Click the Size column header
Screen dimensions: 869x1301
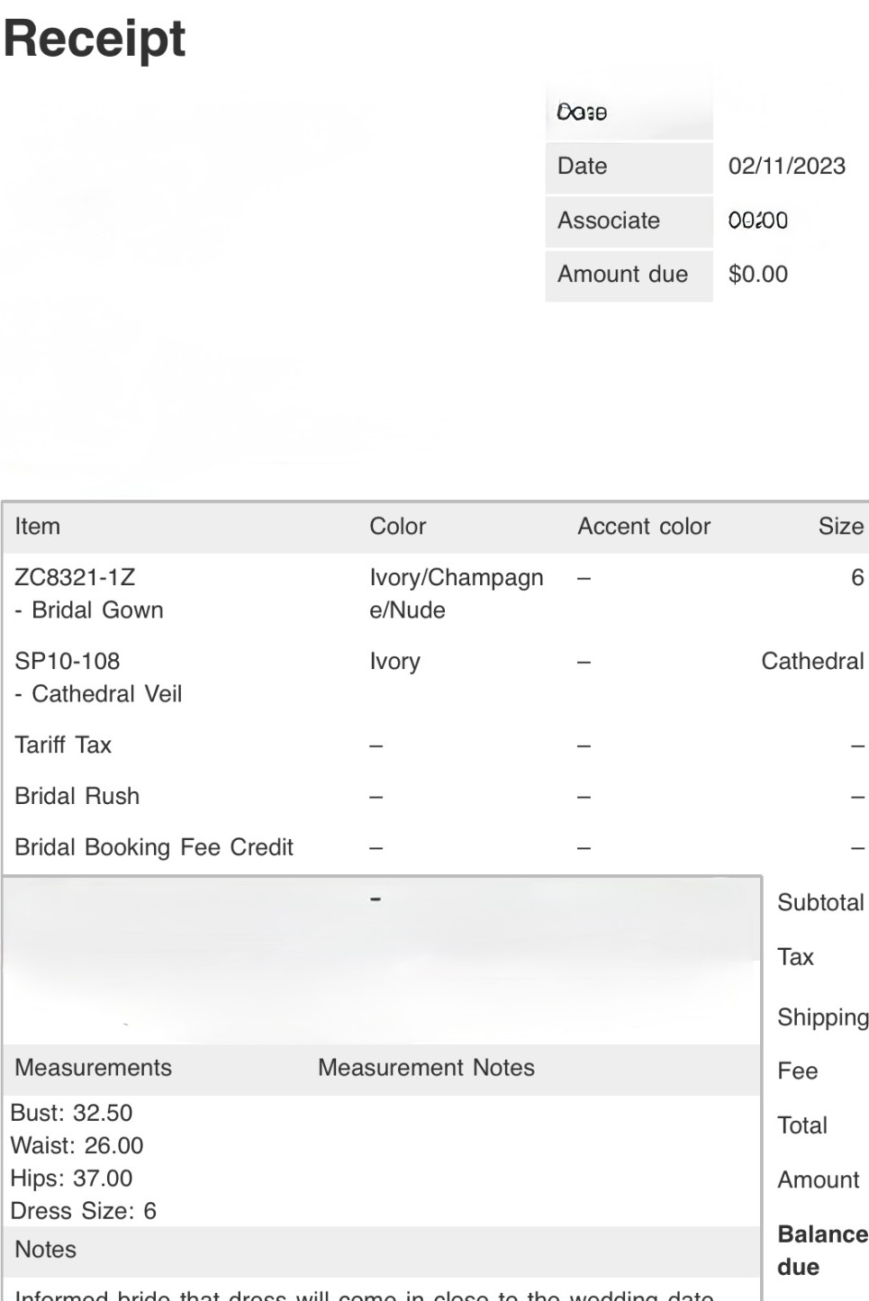(x=841, y=527)
